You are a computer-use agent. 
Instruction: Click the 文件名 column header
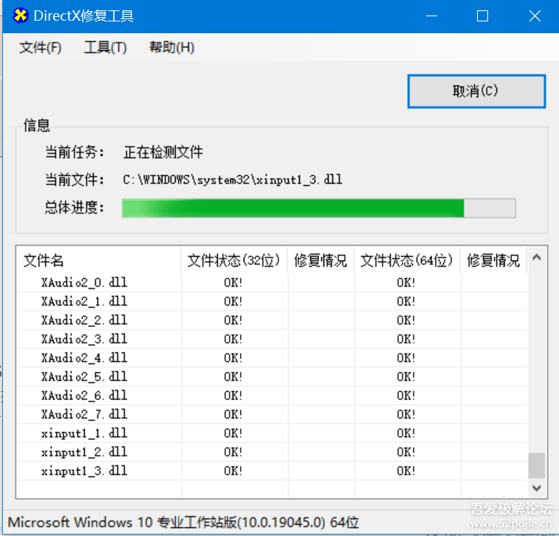click(99, 261)
